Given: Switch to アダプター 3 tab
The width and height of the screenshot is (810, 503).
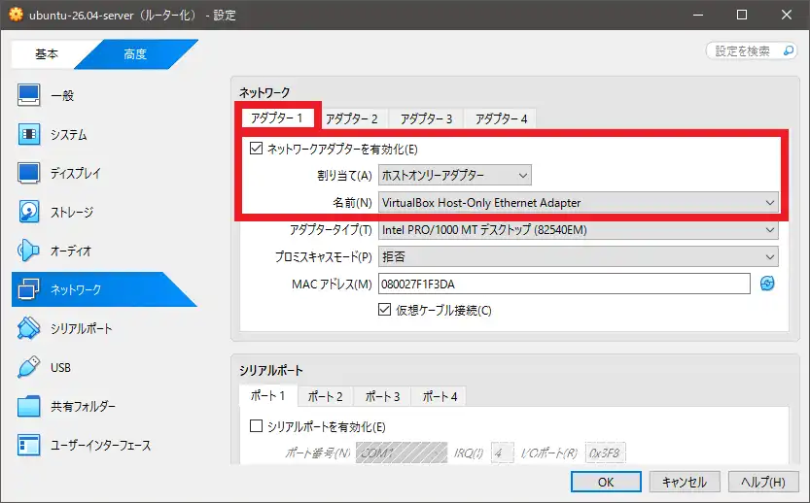Looking at the screenshot, I should (426, 119).
